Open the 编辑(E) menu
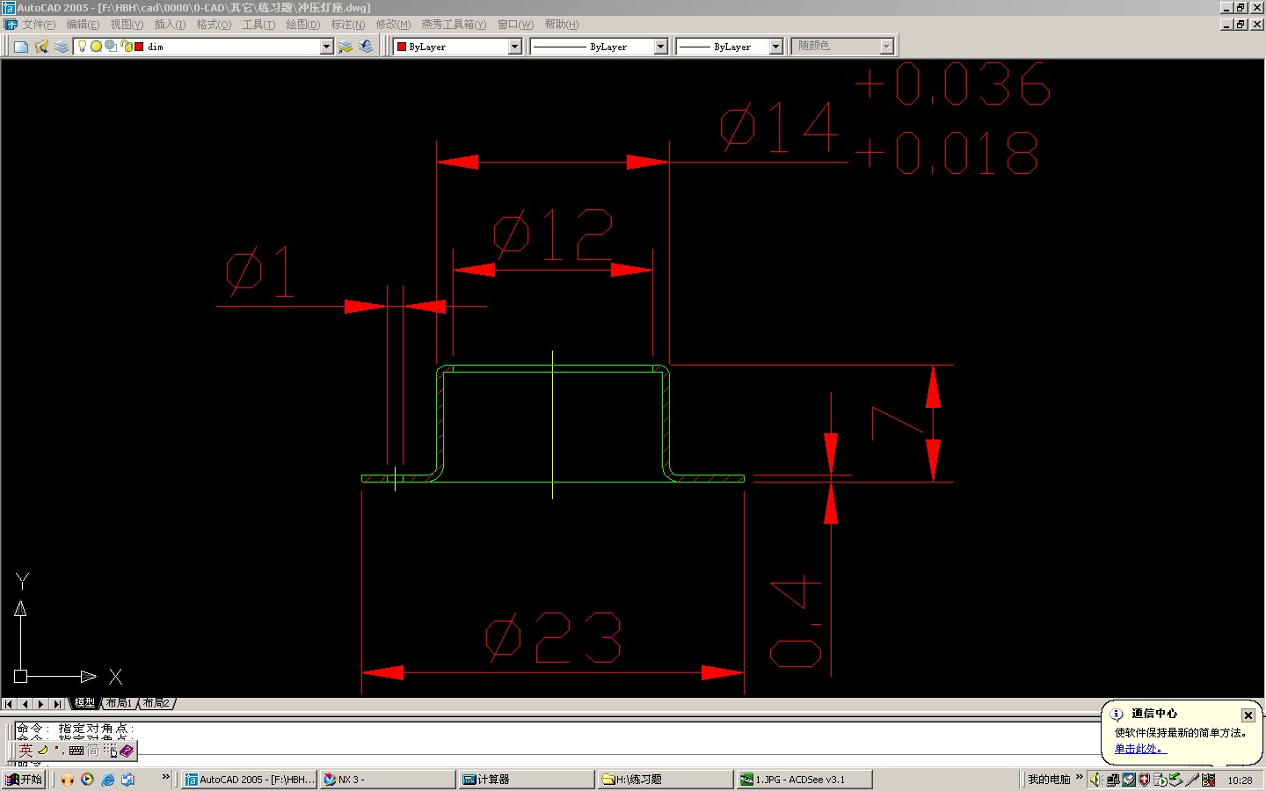 click(83, 25)
